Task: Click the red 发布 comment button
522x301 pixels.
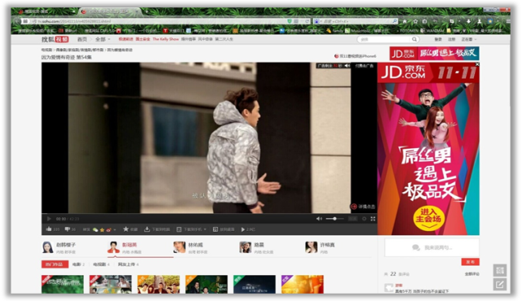Action: (x=470, y=262)
